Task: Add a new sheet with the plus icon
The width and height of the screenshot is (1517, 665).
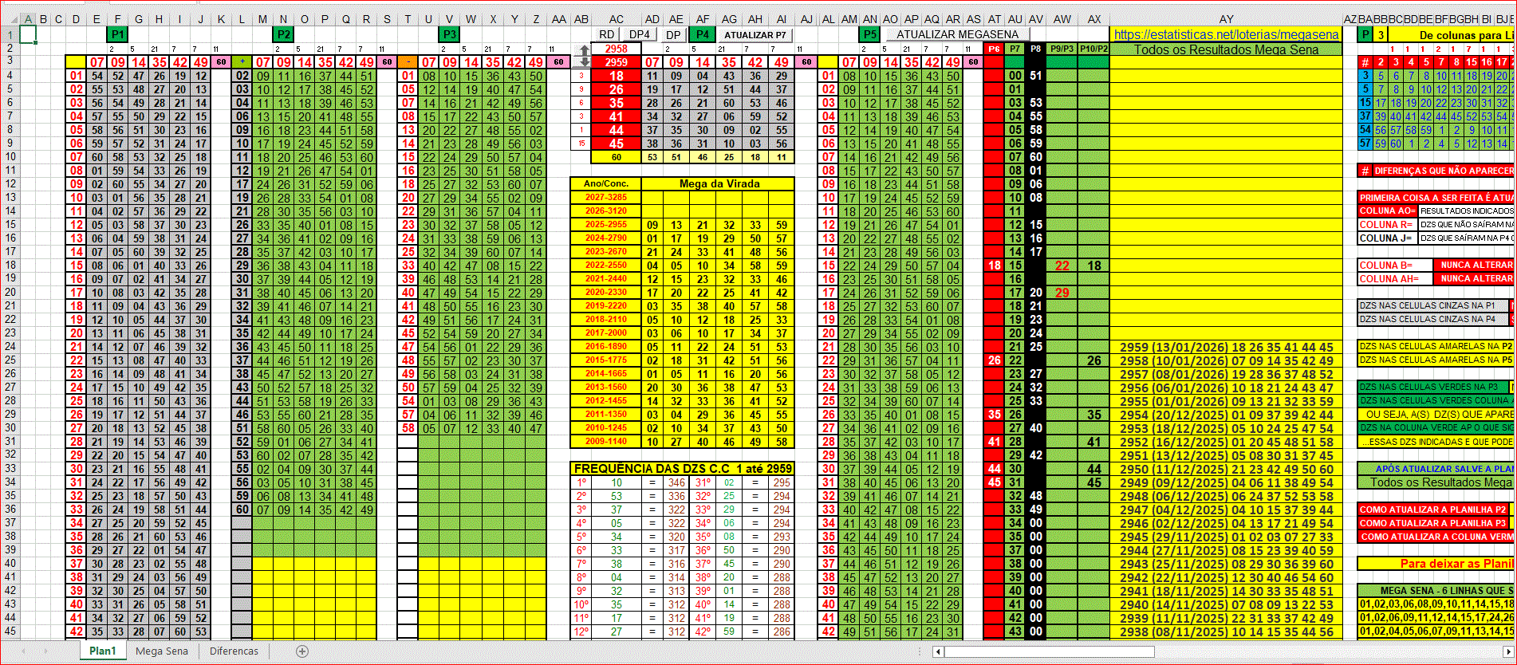Action: tap(302, 651)
